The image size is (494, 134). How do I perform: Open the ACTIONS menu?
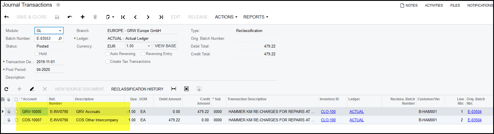[226, 17]
